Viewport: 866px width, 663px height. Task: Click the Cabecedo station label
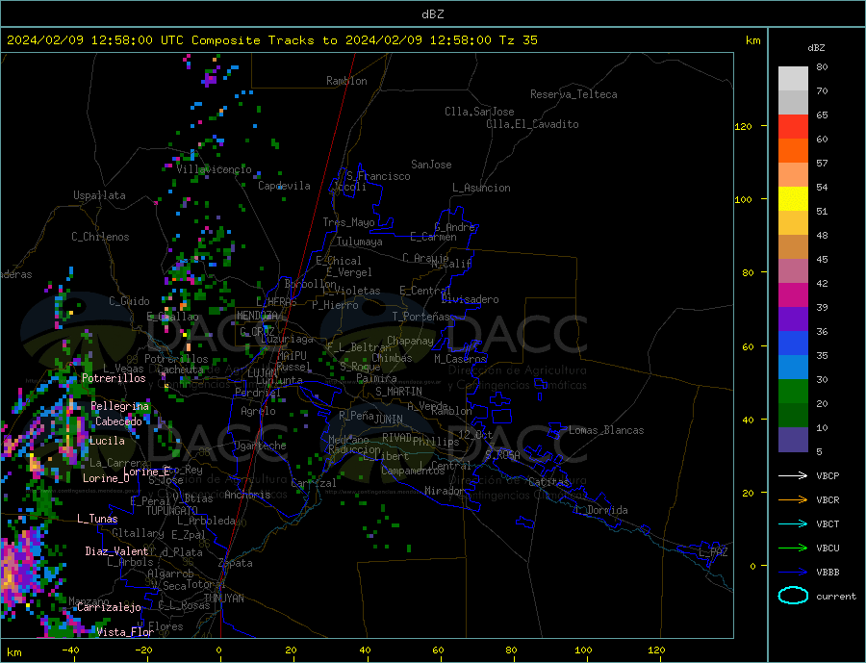[x=118, y=421]
